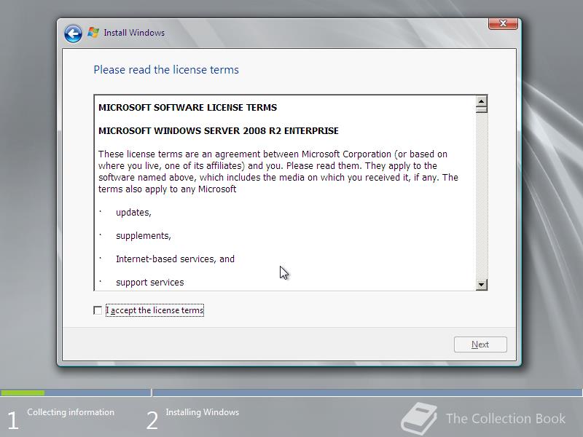Click 'MICROSOFT WINDOWS SERVER 2008 R2 ENTERPRISE' line
The height and width of the screenshot is (437, 583).
(219, 131)
